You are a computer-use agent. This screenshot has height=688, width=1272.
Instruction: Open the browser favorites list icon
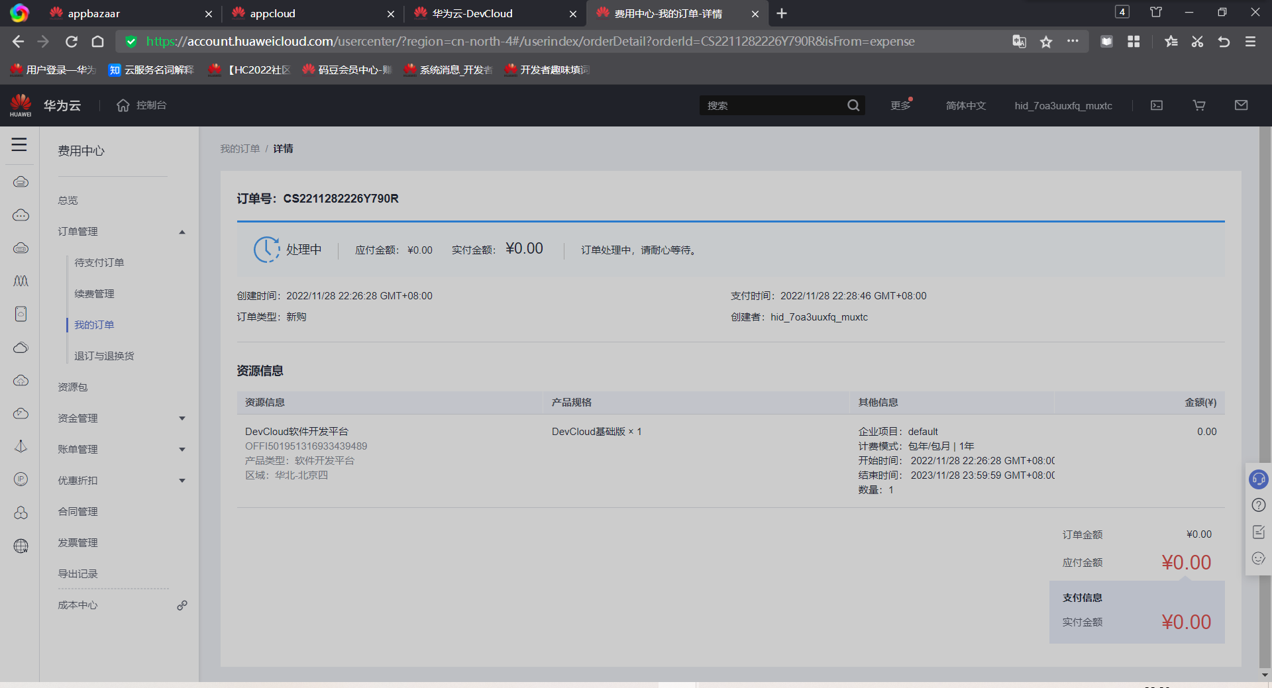(1171, 42)
